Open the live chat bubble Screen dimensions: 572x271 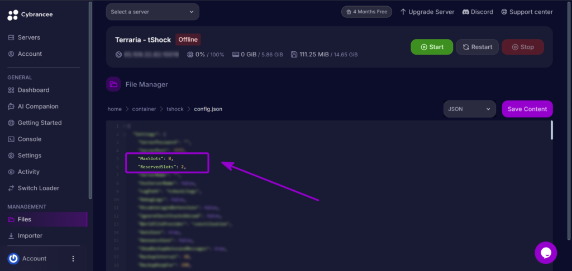point(546,253)
